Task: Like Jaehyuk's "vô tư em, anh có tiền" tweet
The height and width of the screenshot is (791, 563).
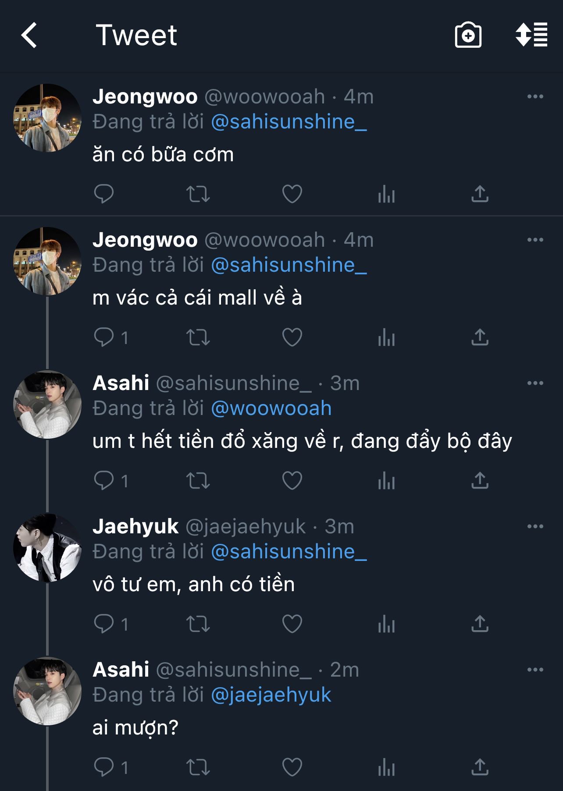Action: click(292, 624)
